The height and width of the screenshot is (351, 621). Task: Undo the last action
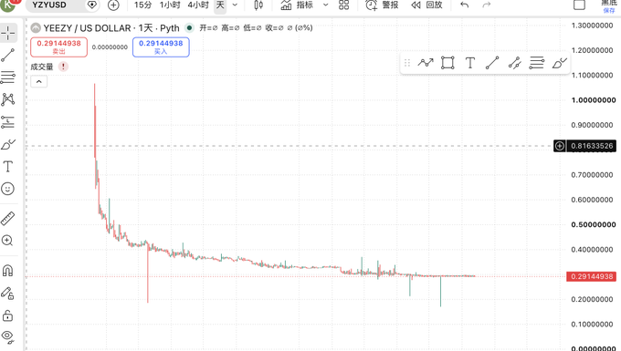point(465,5)
